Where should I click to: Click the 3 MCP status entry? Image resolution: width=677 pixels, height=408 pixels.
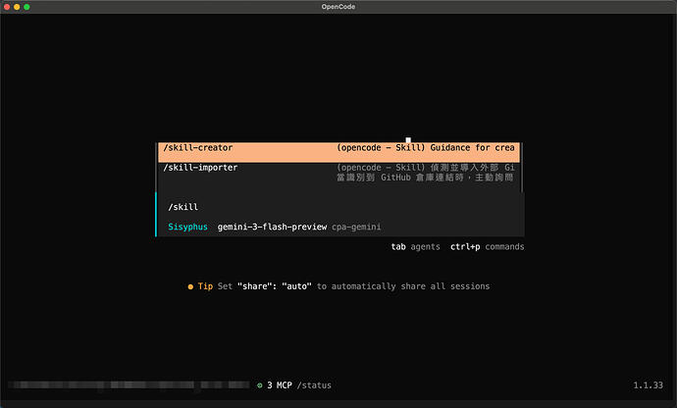click(x=280, y=385)
